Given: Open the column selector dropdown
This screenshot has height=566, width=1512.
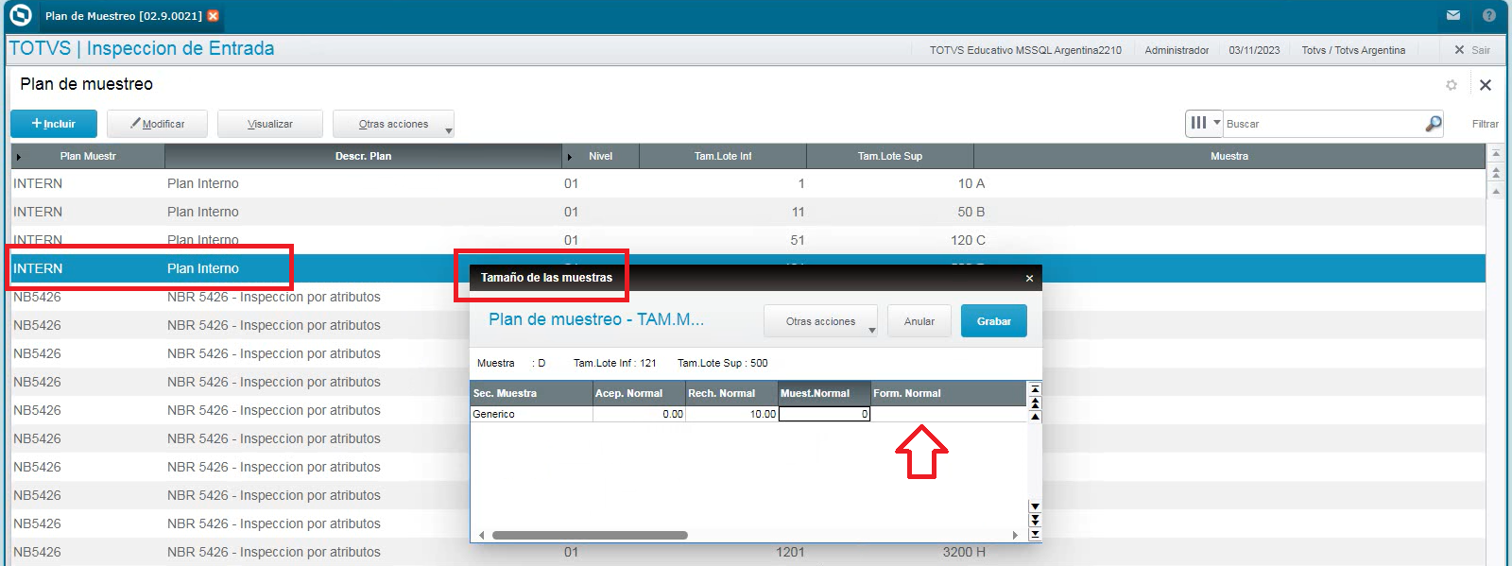Looking at the screenshot, I should (1204, 123).
